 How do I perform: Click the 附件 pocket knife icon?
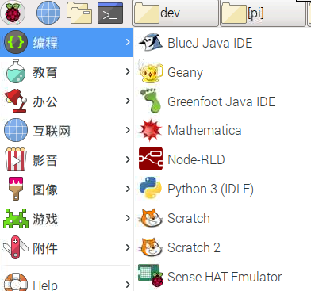16,247
